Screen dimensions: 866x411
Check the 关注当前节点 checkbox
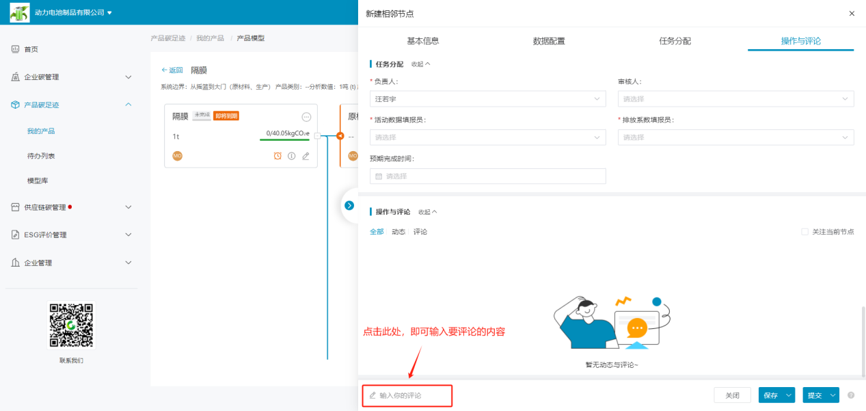coord(804,232)
